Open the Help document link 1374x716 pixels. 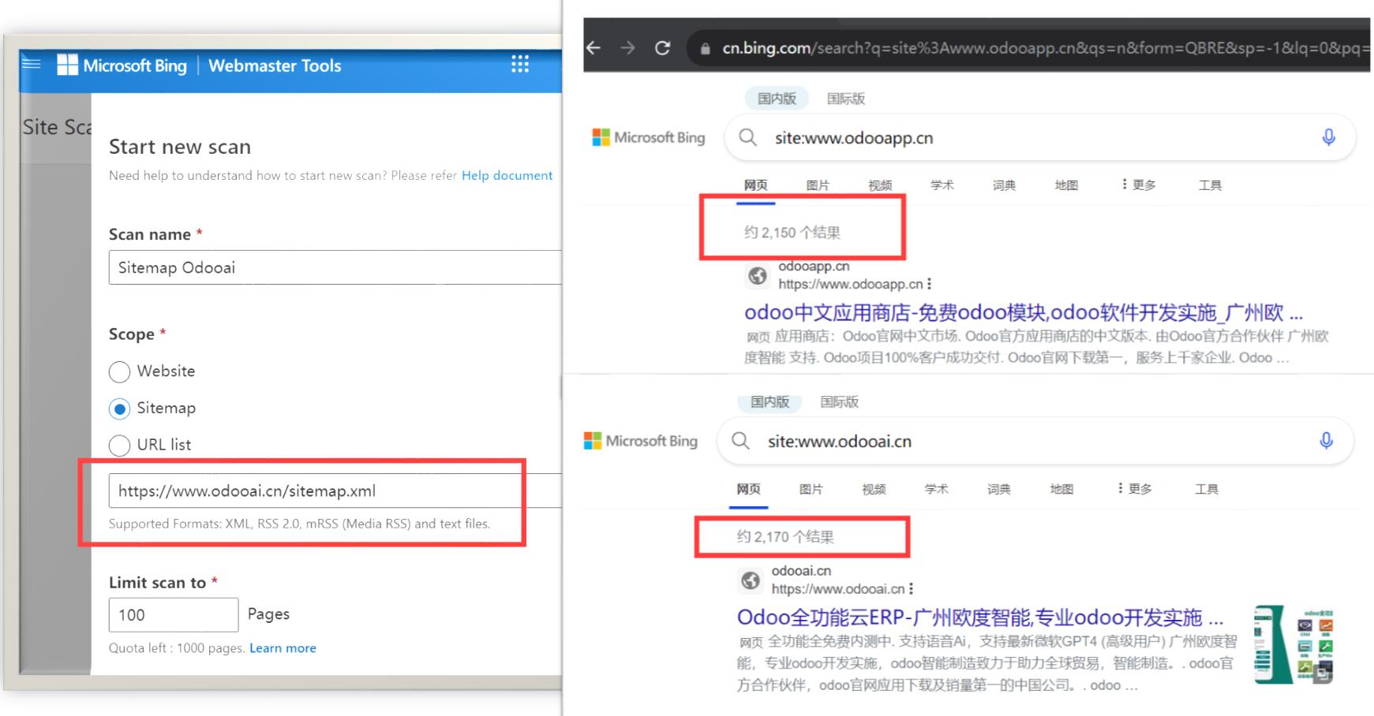tap(507, 175)
